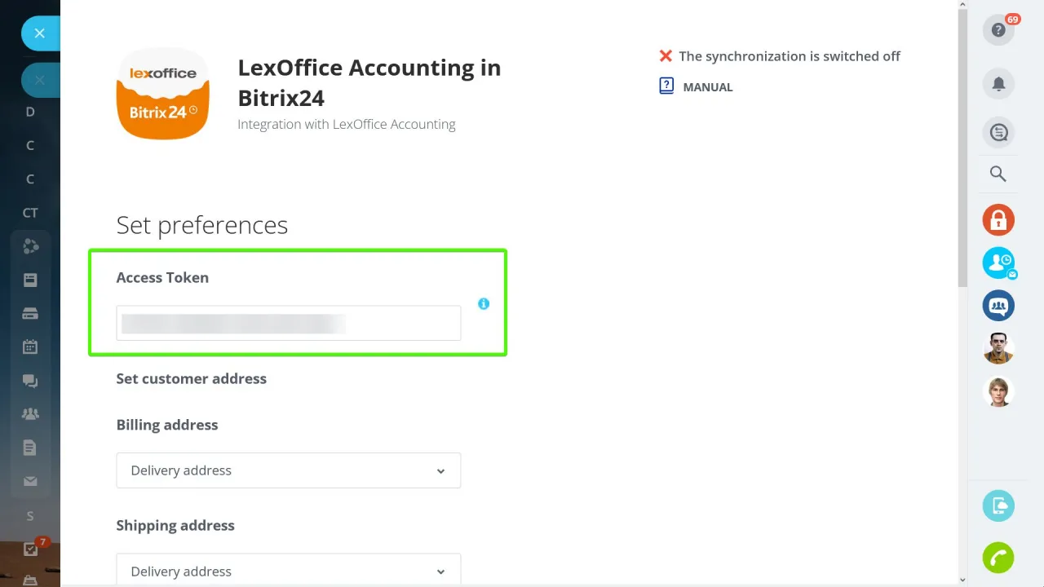Image resolution: width=1044 pixels, height=587 pixels.
Task: Open the Mail envelope icon on the left
Action: [x=30, y=481]
